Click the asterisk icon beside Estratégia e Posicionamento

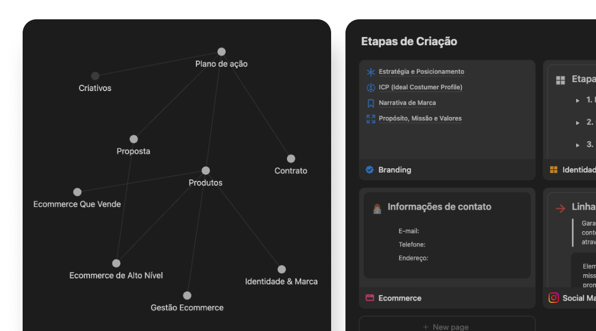tap(371, 72)
